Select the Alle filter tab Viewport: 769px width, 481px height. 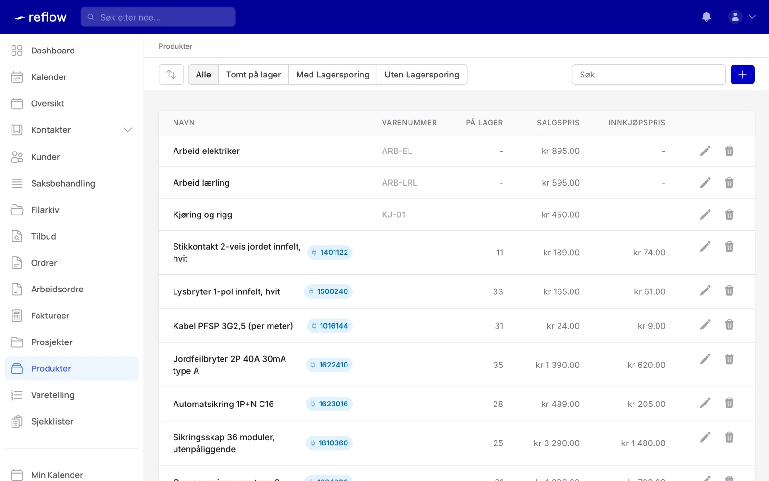(203, 75)
